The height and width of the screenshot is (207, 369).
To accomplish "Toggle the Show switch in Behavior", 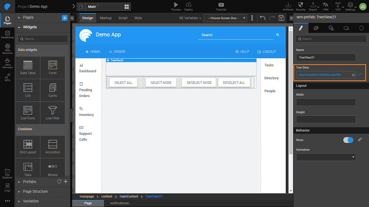I will pos(348,140).
